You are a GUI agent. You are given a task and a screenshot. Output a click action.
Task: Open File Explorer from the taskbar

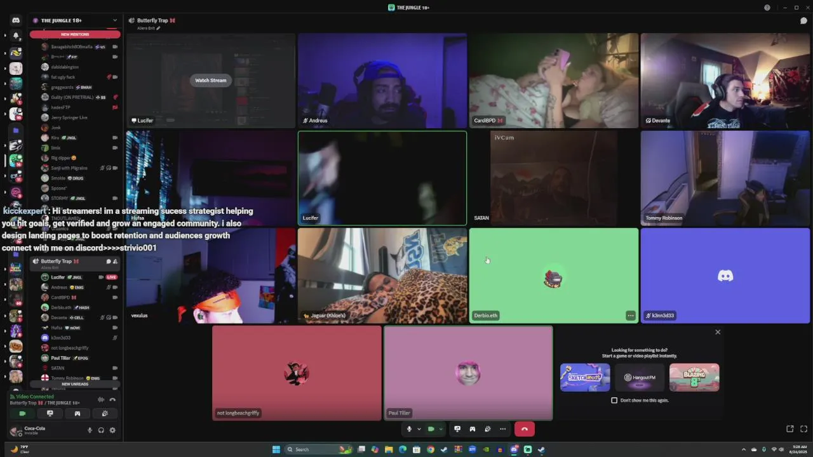(389, 449)
